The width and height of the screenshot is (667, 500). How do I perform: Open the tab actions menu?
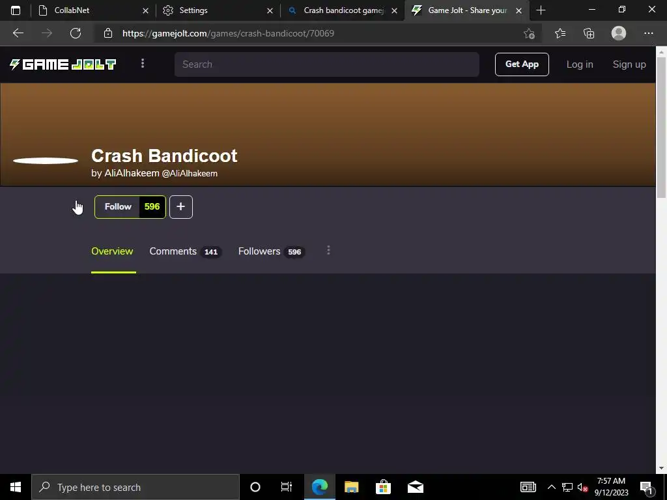click(x=16, y=10)
